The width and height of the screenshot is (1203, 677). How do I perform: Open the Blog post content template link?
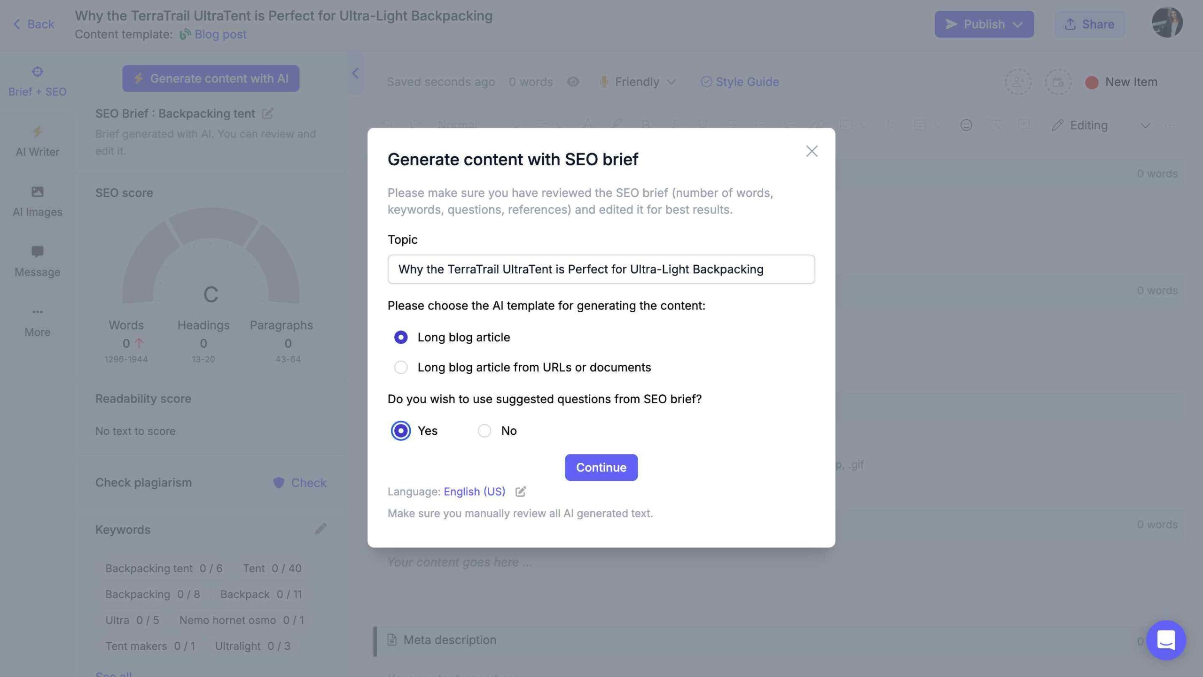click(220, 34)
